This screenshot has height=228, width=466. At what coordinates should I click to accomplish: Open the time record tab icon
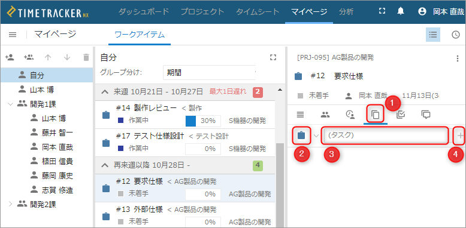350,114
